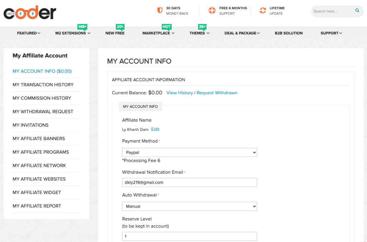367x242 pixels.
Task: Open the Auto Withdrawal dropdown
Action: pyautogui.click(x=189, y=206)
